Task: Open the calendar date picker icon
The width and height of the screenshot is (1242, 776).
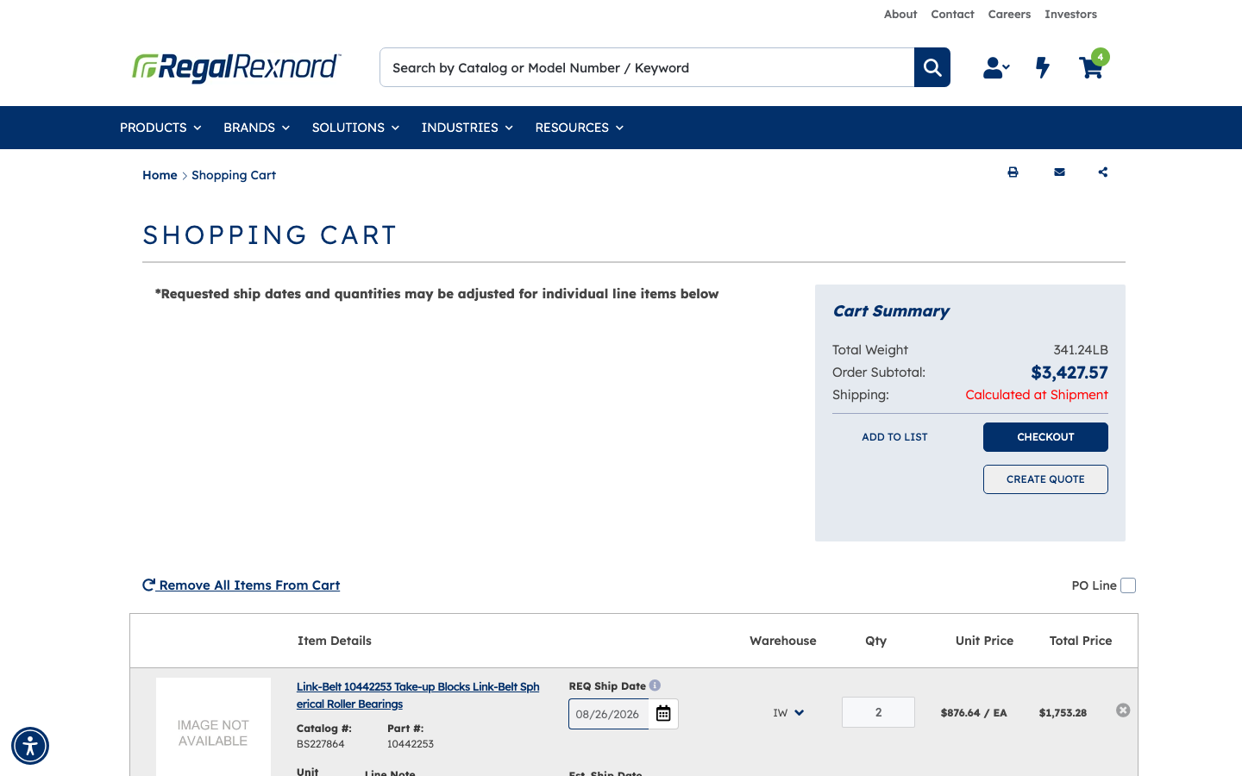Action: (x=663, y=713)
